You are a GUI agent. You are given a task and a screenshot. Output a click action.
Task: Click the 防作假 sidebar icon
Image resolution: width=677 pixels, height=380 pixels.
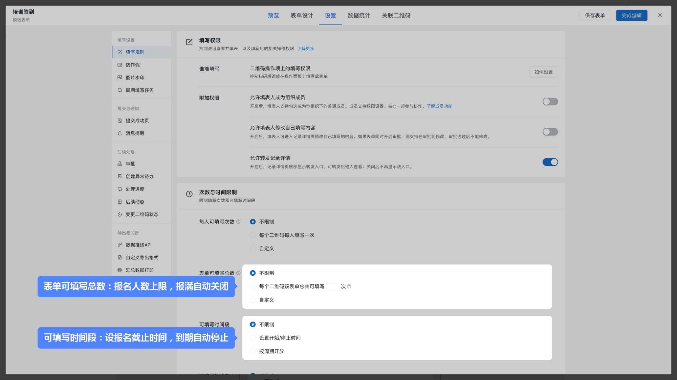tap(120, 65)
